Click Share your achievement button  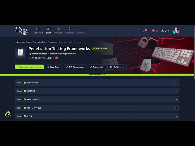(29, 67)
